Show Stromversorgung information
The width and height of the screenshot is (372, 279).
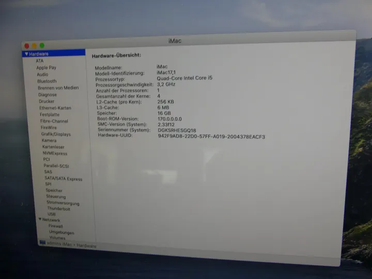(x=63, y=203)
